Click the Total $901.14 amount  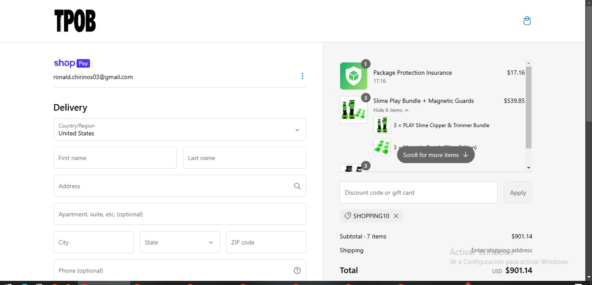pos(519,270)
